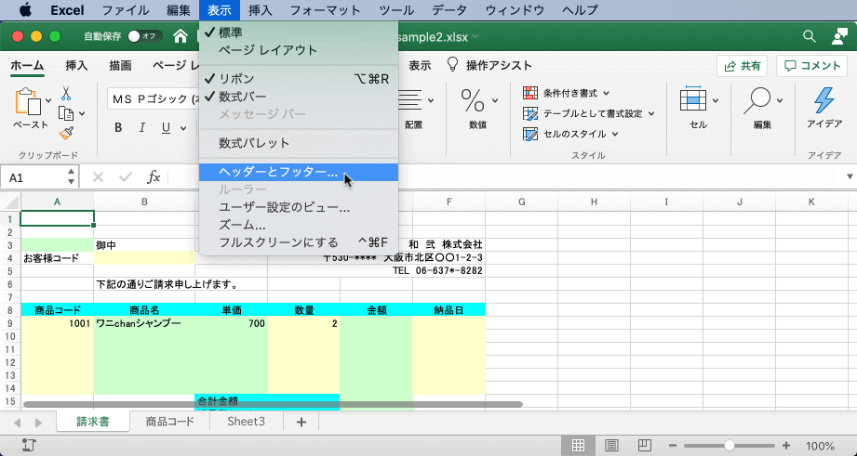Click the Paste clipboard icon

coord(29,102)
